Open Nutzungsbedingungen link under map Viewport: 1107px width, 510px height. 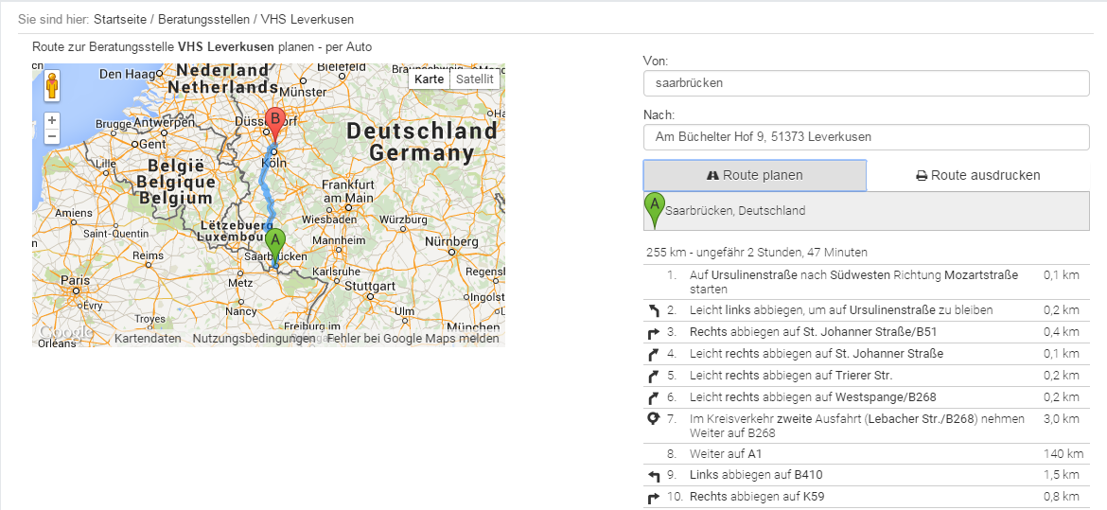[254, 339]
